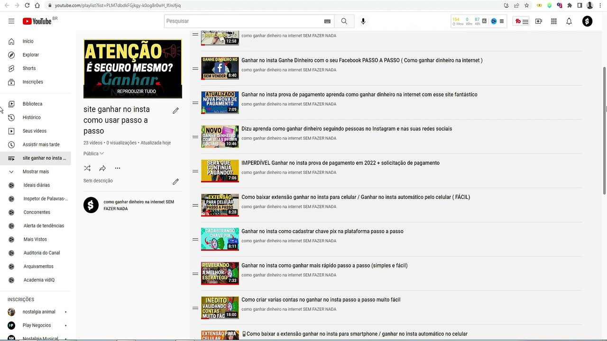
Task: Open the playlist three-dot more options
Action: tap(118, 168)
